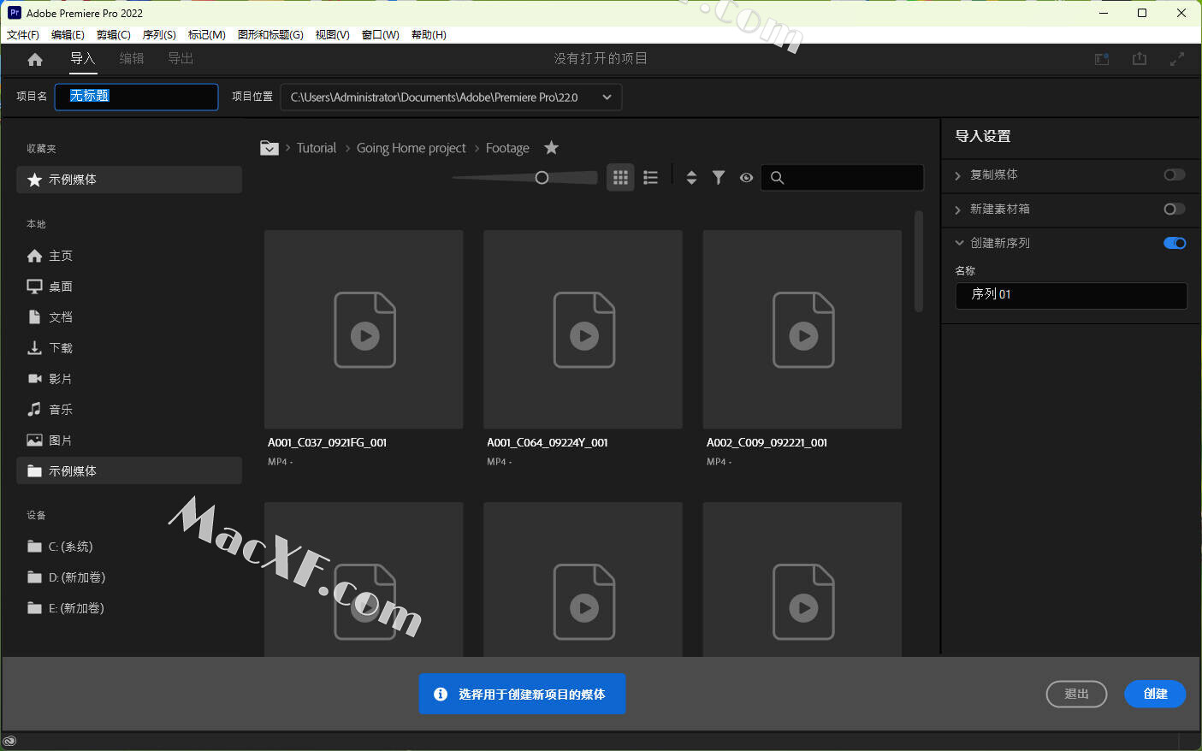
Task: Switch to the 导入 tab
Action: (x=83, y=58)
